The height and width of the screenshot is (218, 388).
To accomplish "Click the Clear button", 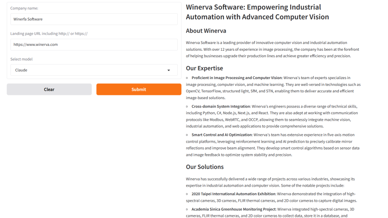I will point(49,89).
